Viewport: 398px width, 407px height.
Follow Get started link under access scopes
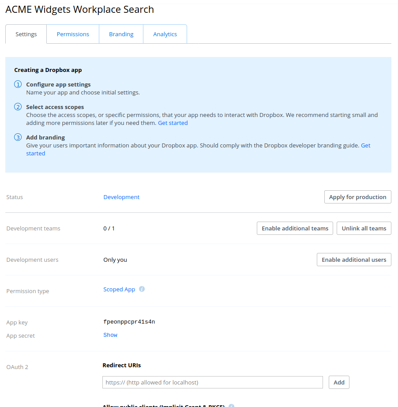(x=173, y=123)
